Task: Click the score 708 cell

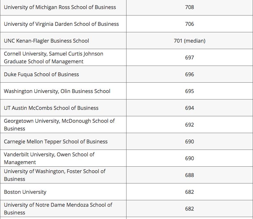Action: [x=189, y=7]
